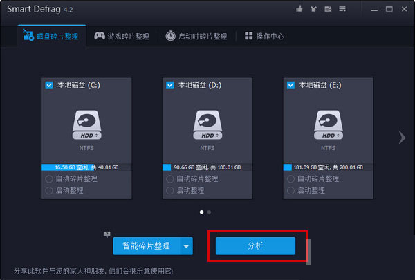Click the thumbs-up like icon

click(299, 9)
